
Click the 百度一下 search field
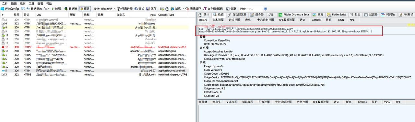(x=251, y=9)
